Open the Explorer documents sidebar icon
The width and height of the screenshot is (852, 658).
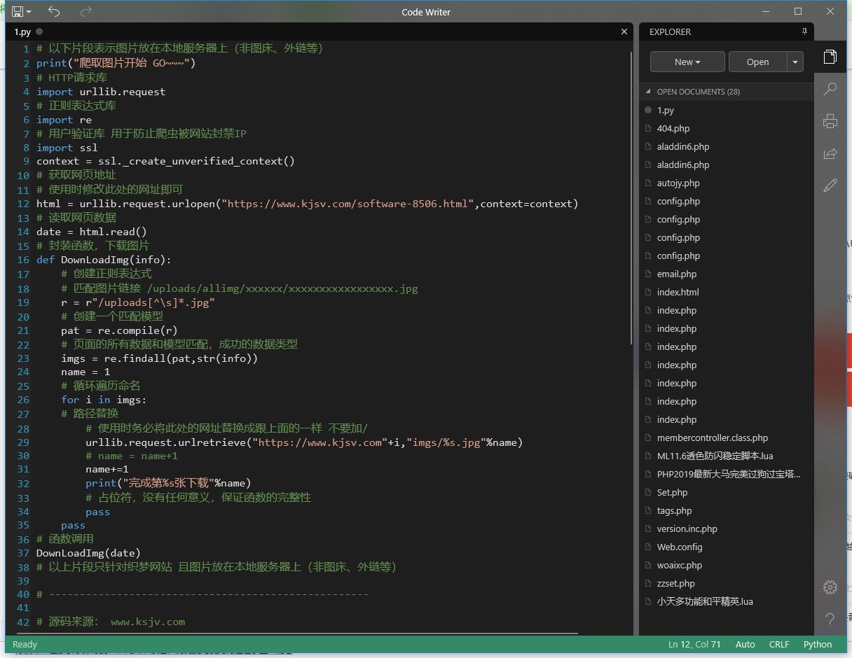tap(830, 57)
